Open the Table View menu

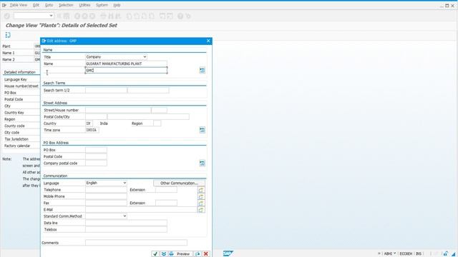(x=18, y=5)
